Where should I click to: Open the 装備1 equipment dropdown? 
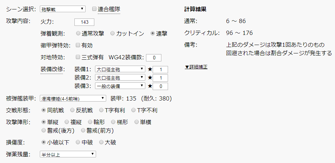pyautogui.click(x=121, y=69)
